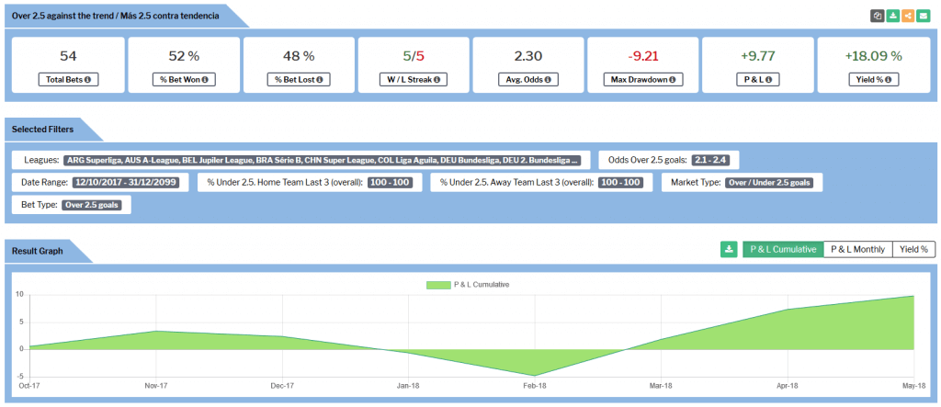Click the green email envelope icon

coord(923,16)
